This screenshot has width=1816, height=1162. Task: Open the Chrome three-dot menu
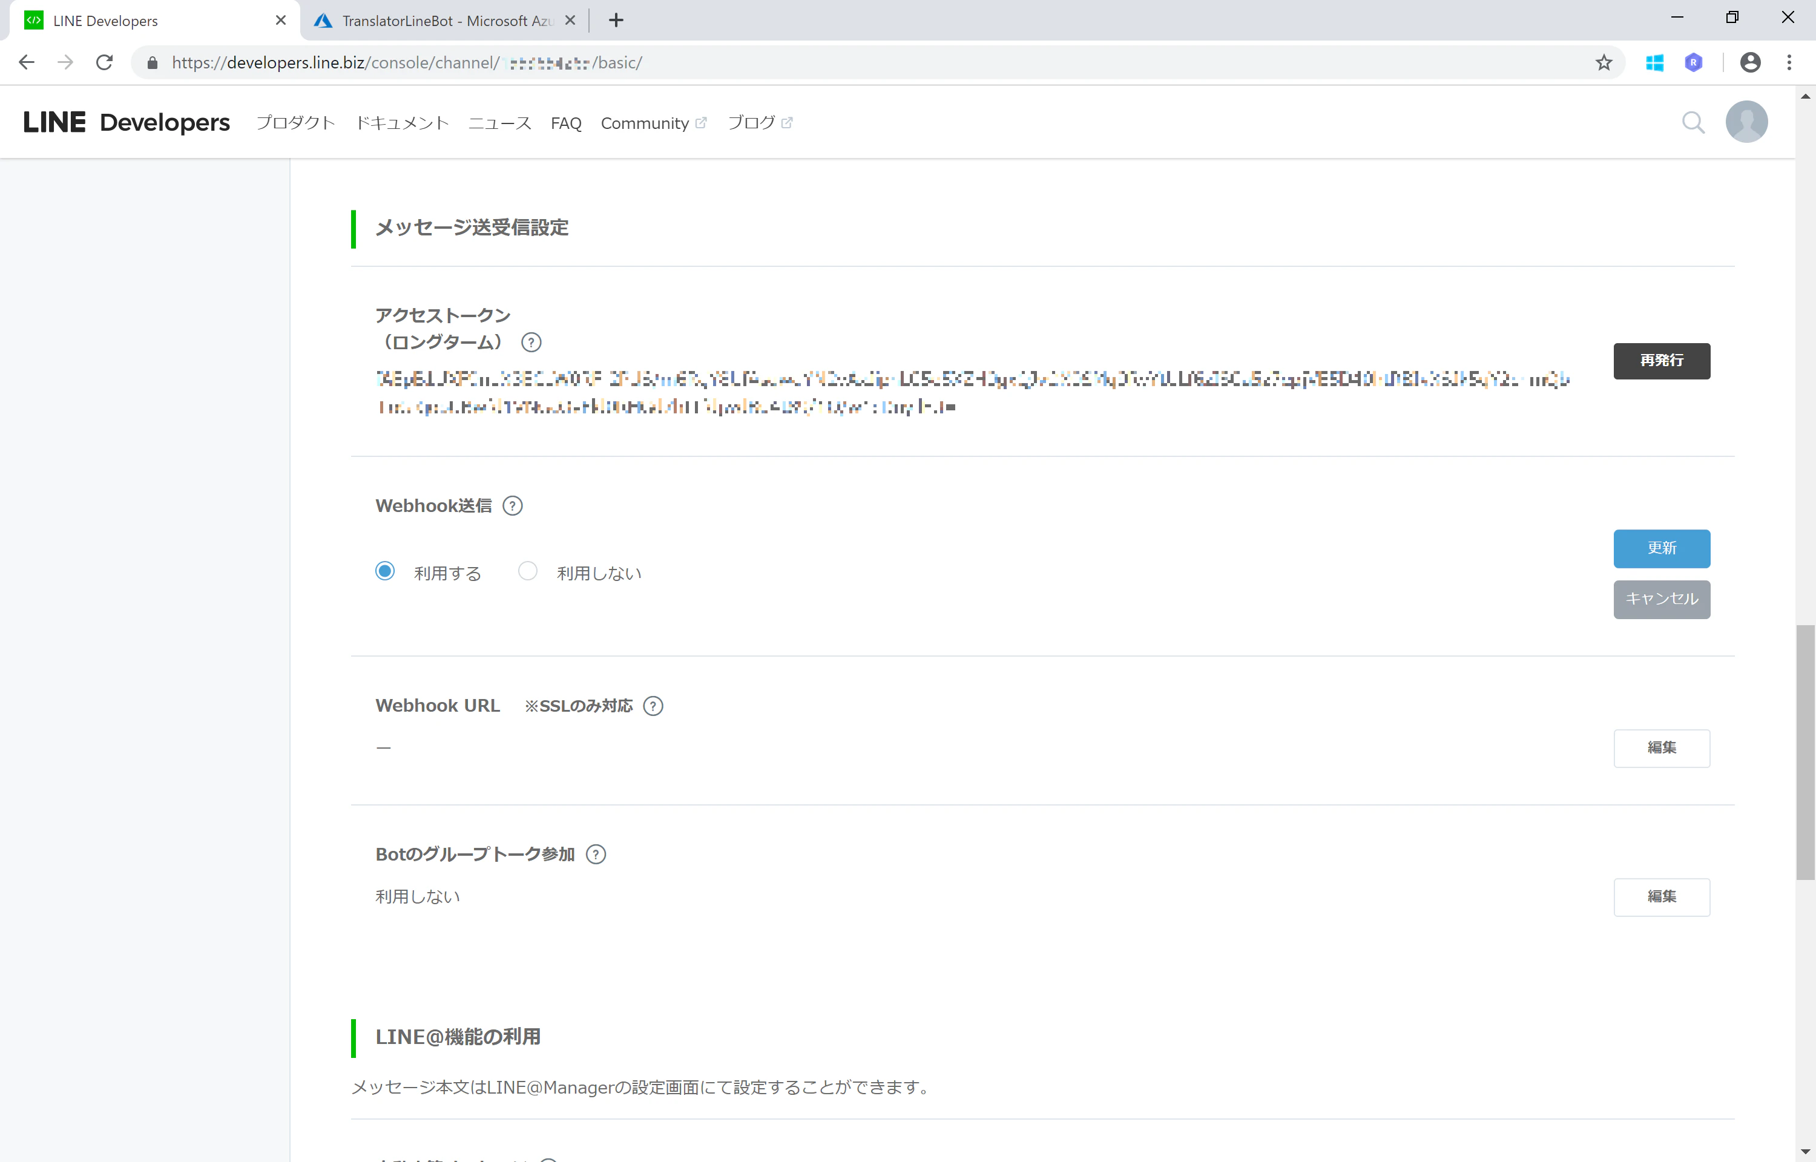1789,62
